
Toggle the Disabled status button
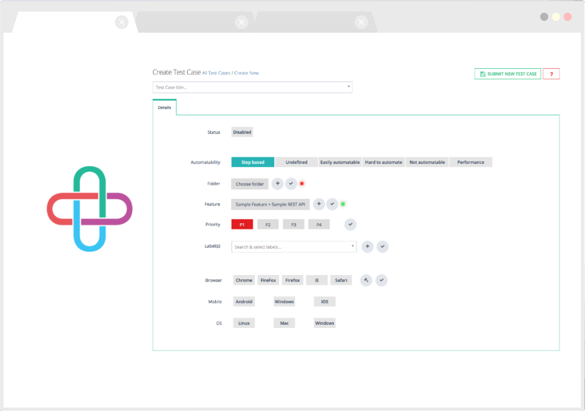tap(242, 132)
